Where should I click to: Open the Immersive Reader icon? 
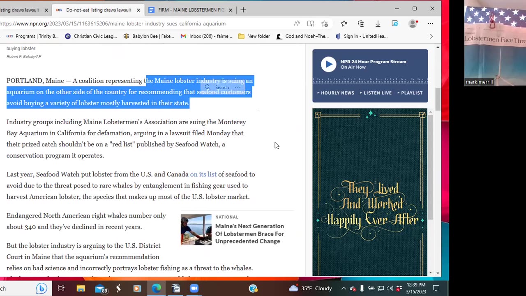click(x=311, y=23)
